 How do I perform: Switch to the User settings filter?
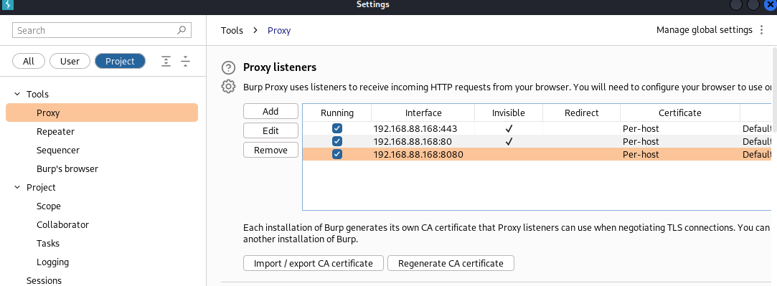70,62
